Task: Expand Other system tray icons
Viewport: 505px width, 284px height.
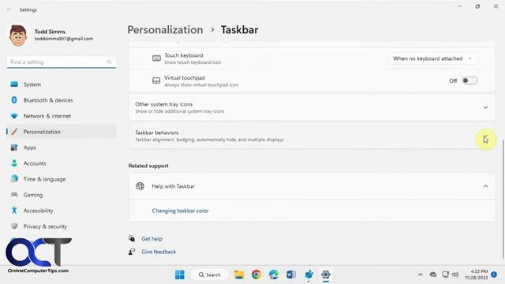Action: pyautogui.click(x=312, y=107)
